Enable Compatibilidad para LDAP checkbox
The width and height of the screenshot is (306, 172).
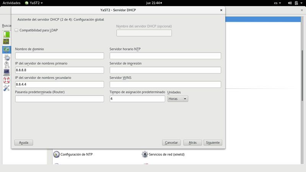pos(16,30)
